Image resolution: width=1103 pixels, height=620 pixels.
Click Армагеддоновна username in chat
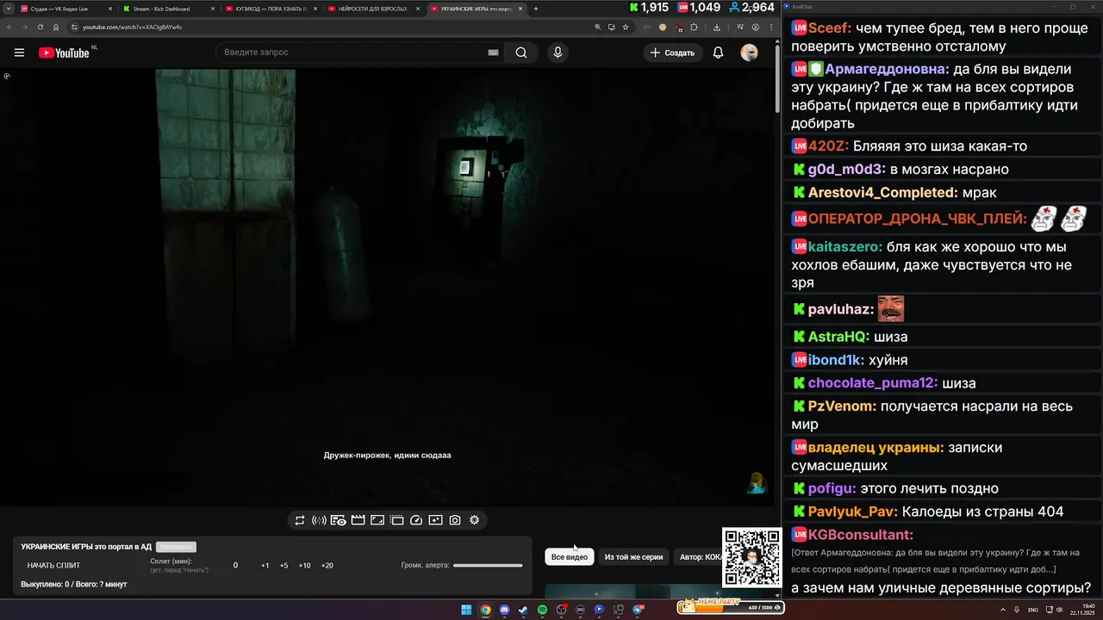click(x=887, y=70)
